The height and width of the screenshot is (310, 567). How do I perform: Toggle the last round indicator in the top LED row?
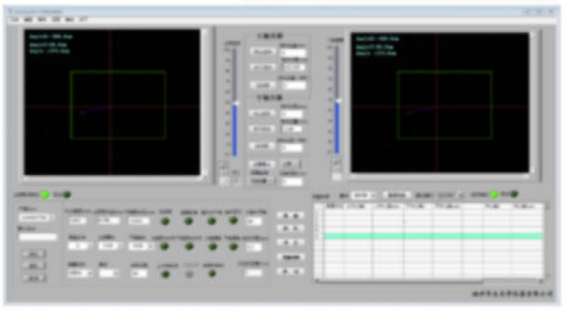233,221
